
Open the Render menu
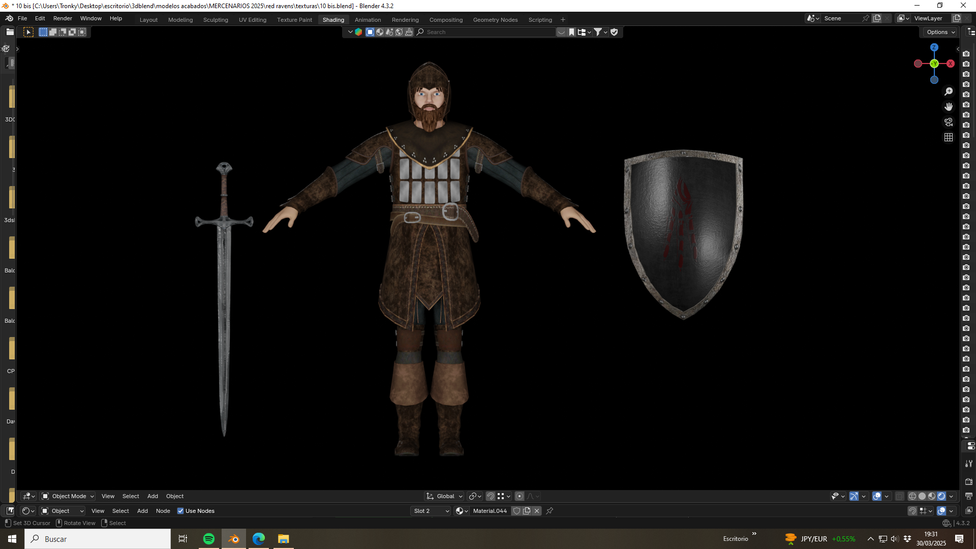pyautogui.click(x=63, y=18)
